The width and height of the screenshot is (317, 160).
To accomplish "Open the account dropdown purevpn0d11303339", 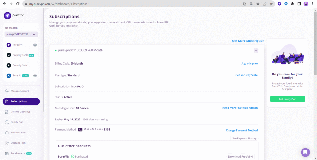I will (21, 34).
